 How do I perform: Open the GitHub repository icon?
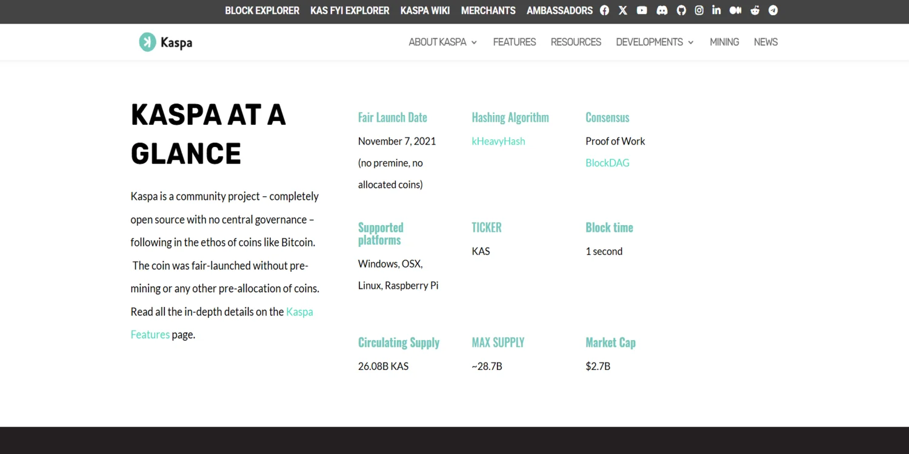point(681,10)
